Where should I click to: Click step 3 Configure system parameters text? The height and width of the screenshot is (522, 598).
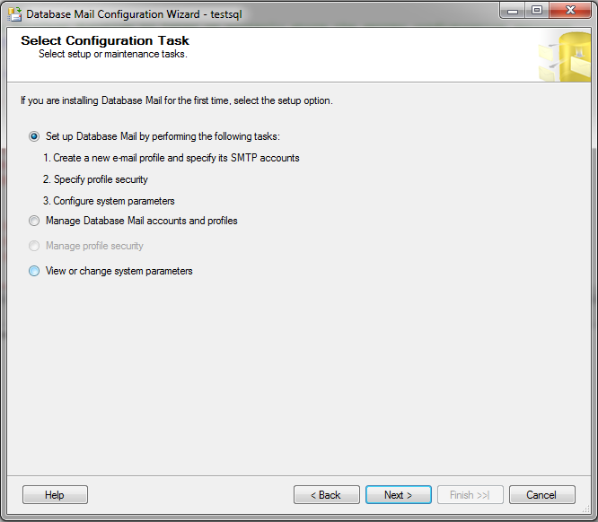coord(109,201)
